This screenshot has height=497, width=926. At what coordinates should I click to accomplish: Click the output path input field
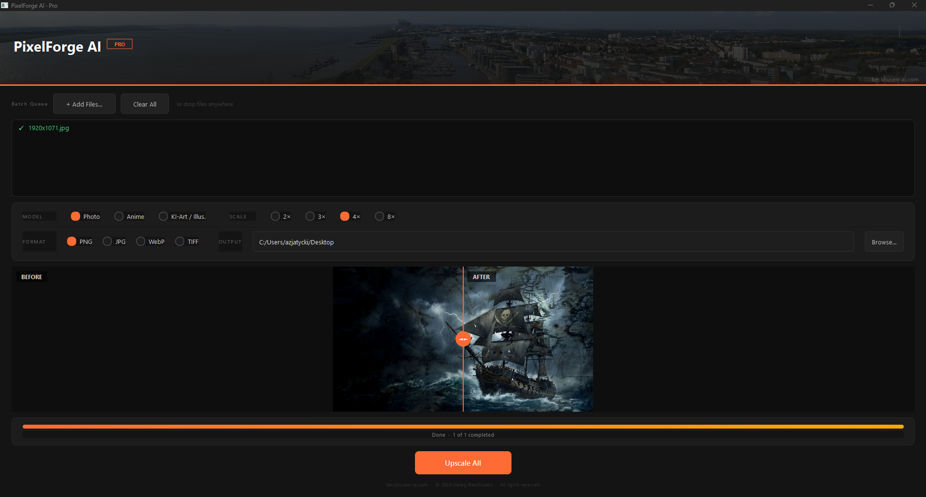pyautogui.click(x=553, y=242)
